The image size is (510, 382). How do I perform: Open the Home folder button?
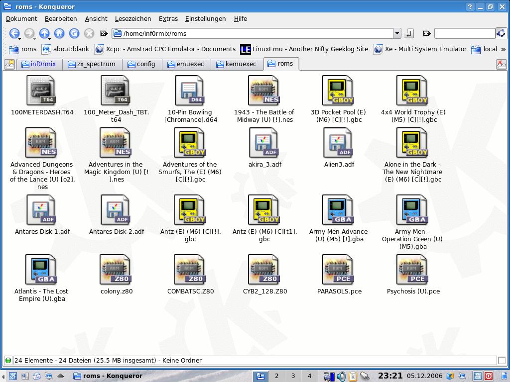click(x=59, y=33)
